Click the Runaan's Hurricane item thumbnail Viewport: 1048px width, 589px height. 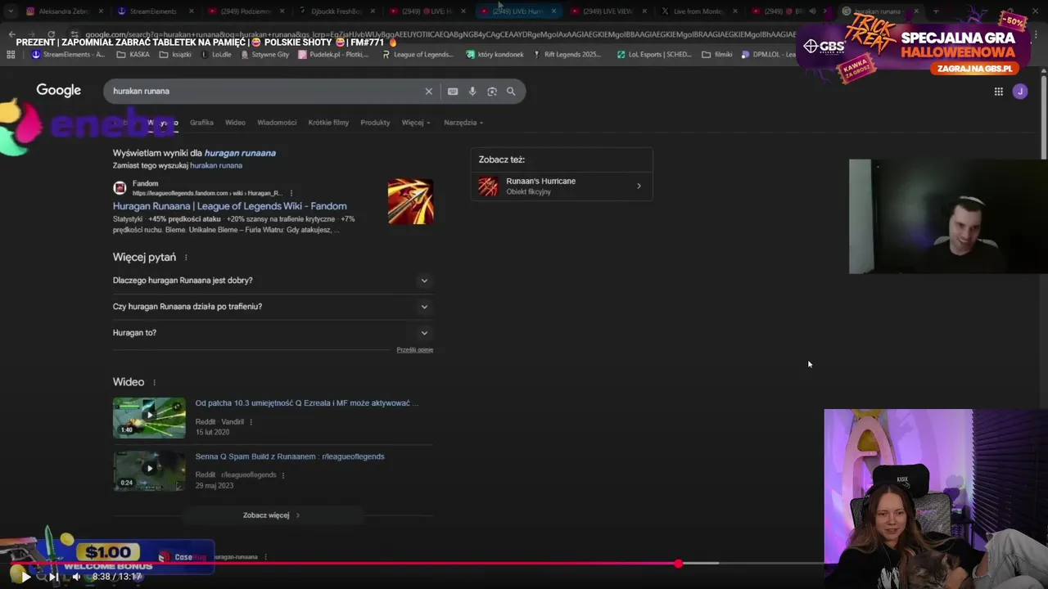pos(488,186)
